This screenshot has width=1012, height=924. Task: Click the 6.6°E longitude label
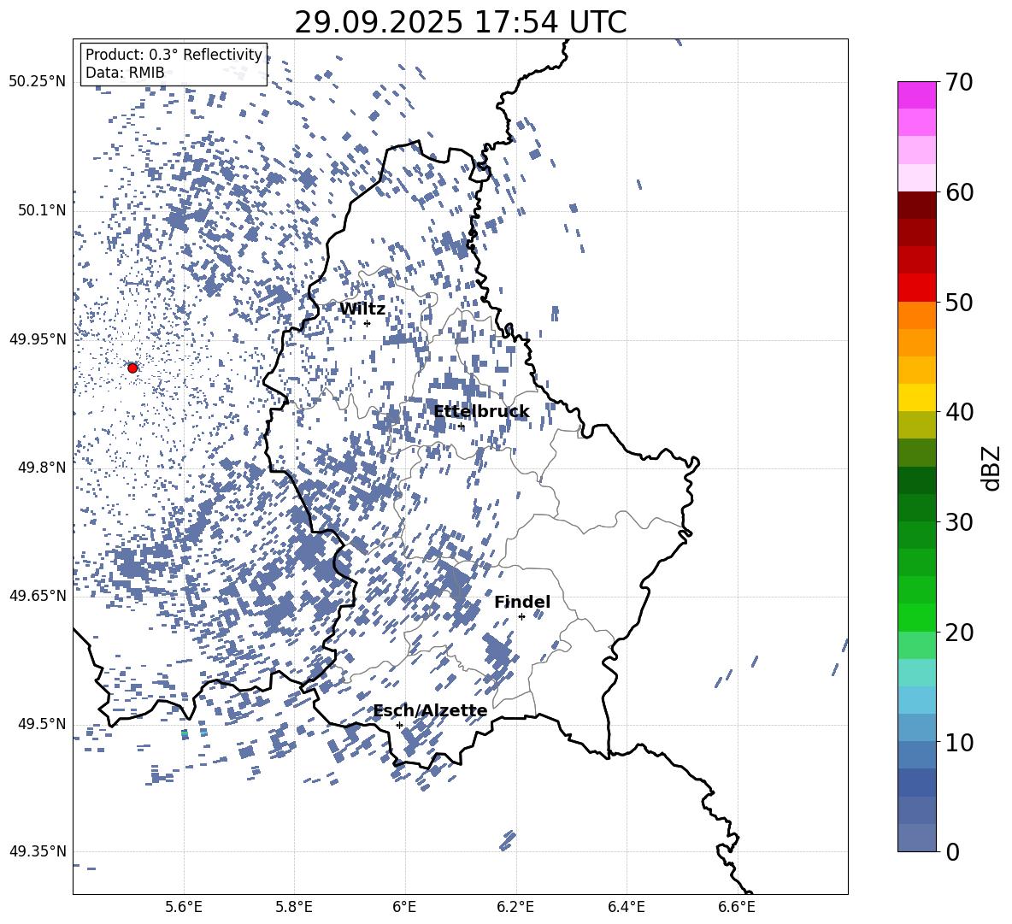click(737, 907)
